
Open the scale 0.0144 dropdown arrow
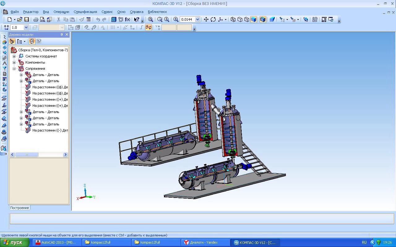pyautogui.click(x=197, y=19)
